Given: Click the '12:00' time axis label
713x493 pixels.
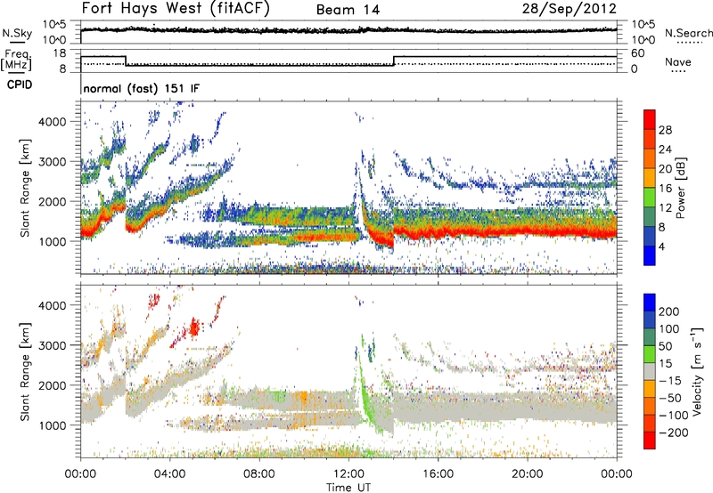Looking at the screenshot, I should tap(348, 474).
